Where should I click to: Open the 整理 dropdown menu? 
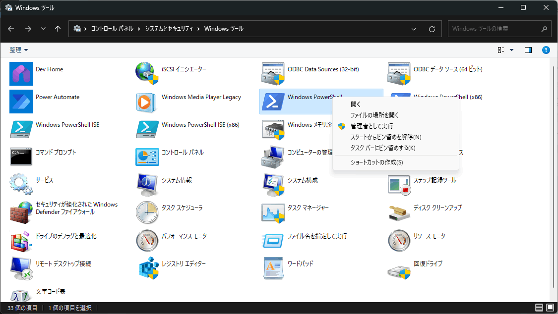coord(18,50)
